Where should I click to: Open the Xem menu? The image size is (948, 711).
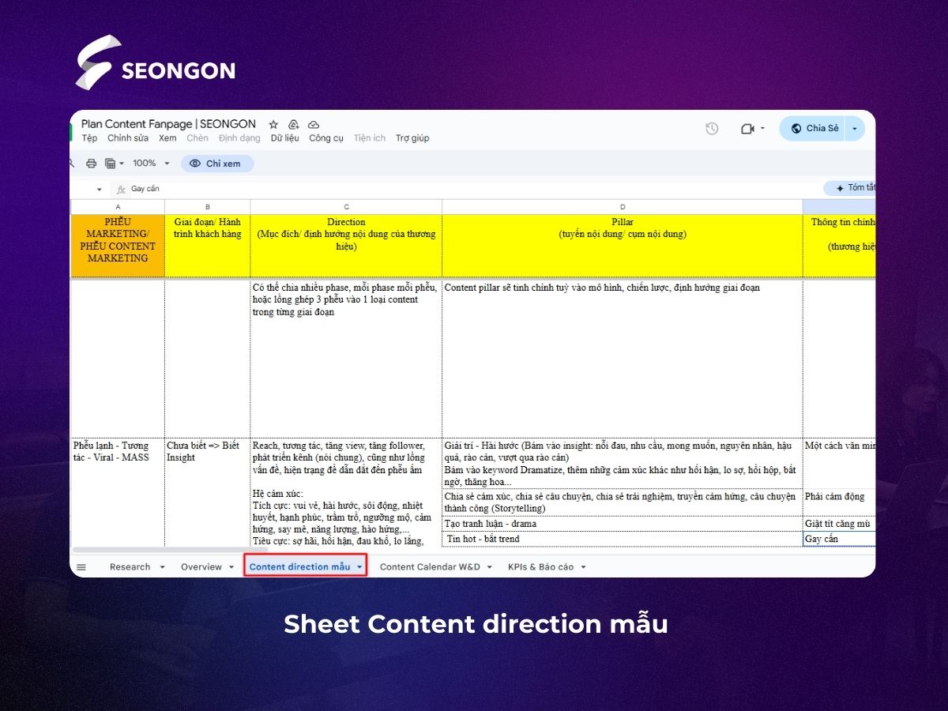click(x=167, y=138)
